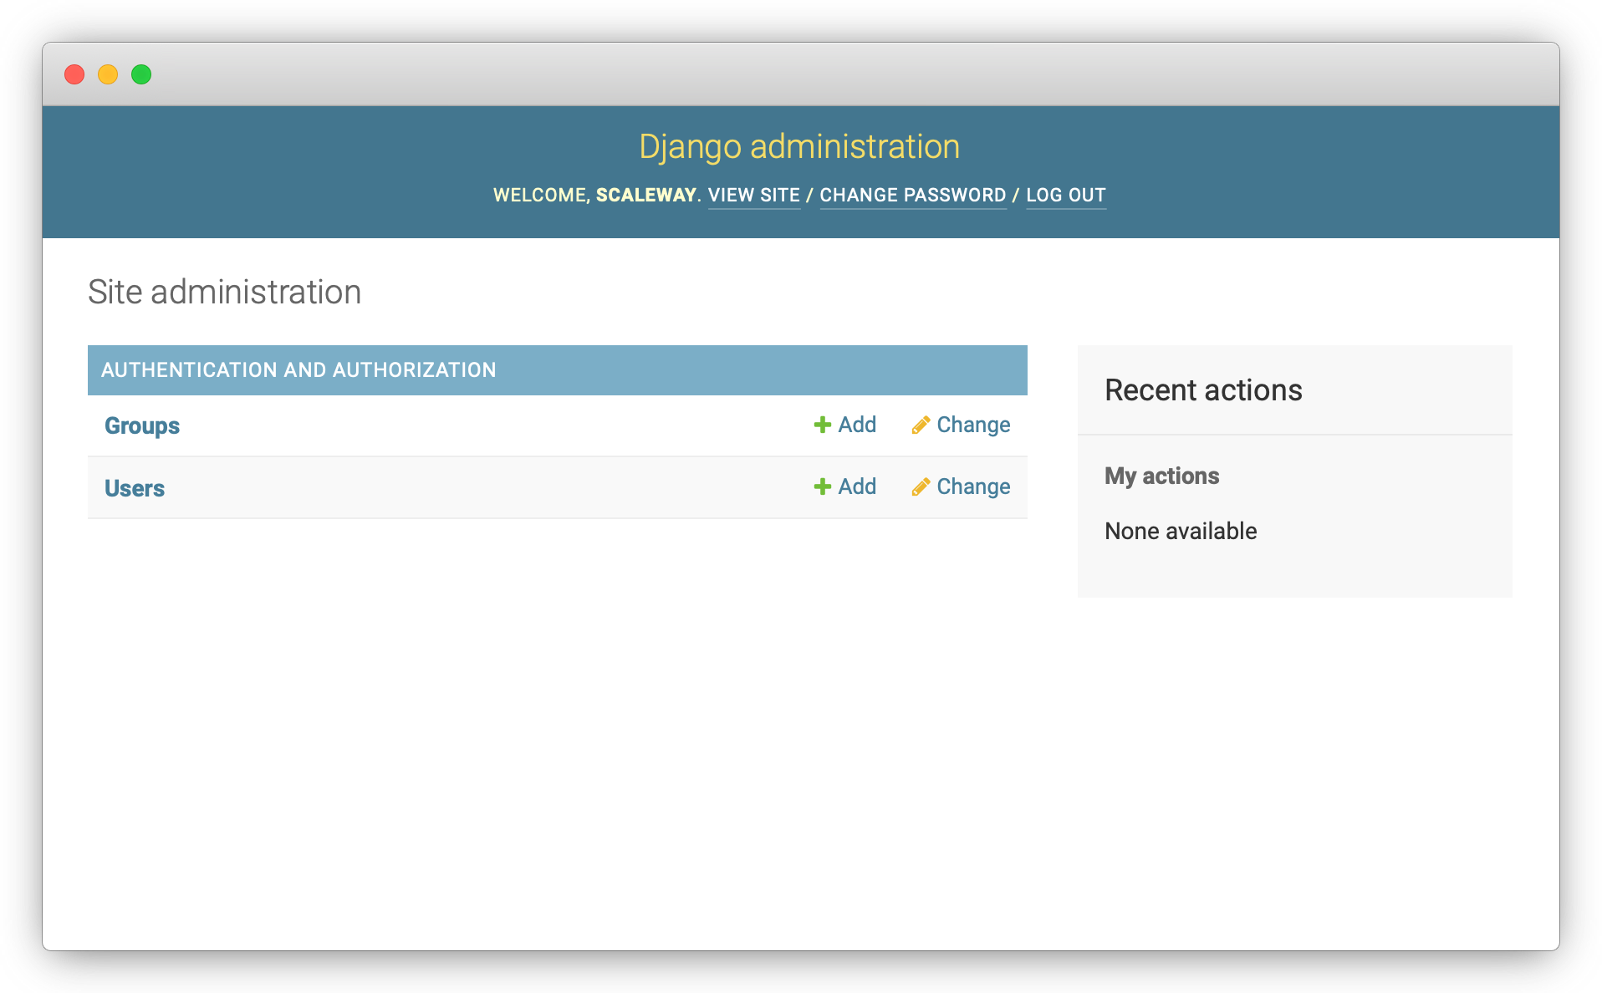Click the Site administration page heading
Screen dimensions: 1602x993
(x=224, y=292)
